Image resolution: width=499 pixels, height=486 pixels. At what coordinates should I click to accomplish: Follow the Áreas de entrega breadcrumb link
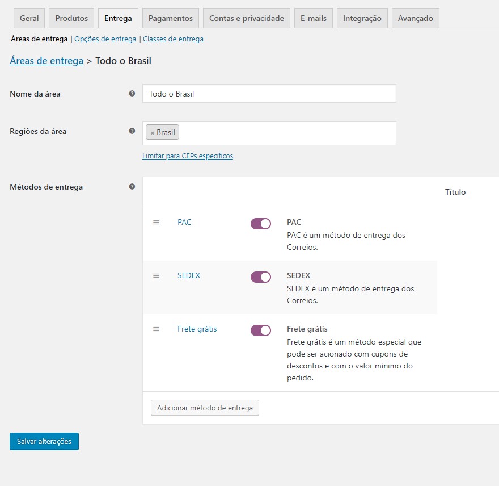(46, 61)
